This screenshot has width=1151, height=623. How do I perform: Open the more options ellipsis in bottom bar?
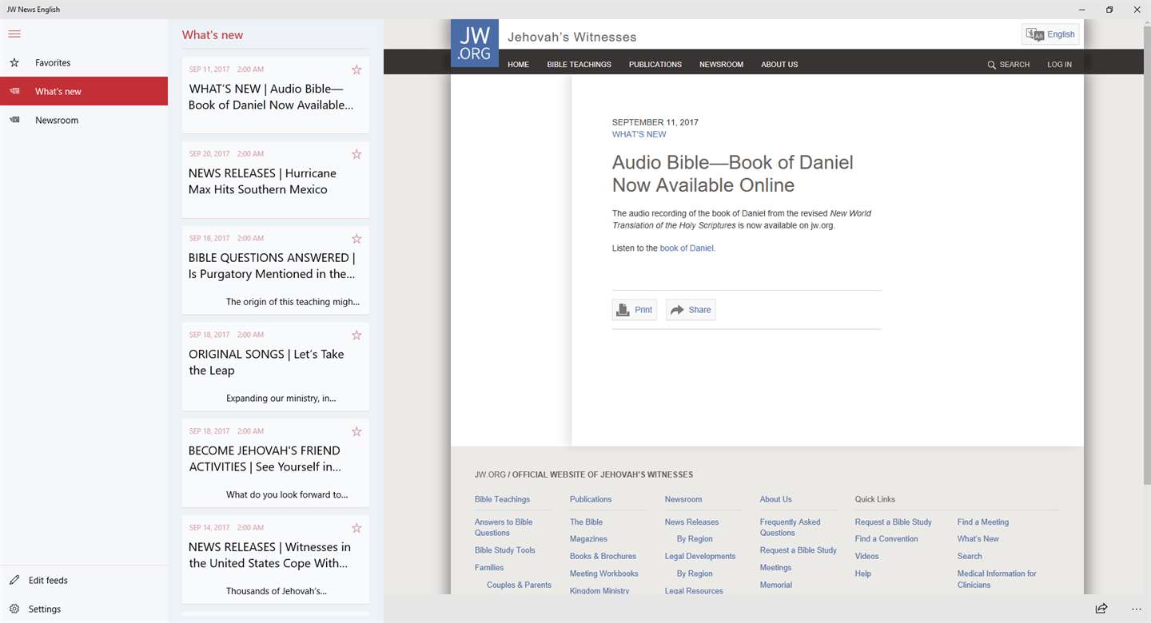[1137, 609]
